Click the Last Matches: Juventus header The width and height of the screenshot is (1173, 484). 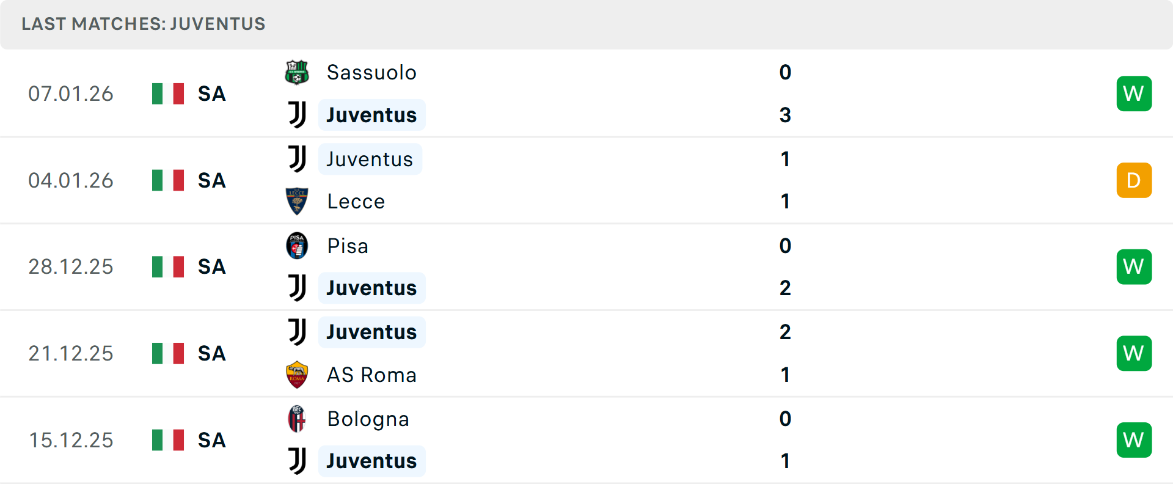coord(144,24)
